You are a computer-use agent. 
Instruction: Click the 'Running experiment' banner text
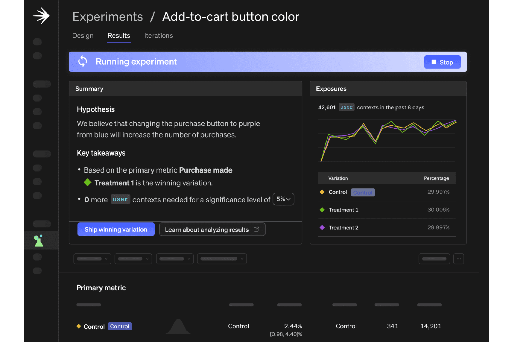click(136, 62)
